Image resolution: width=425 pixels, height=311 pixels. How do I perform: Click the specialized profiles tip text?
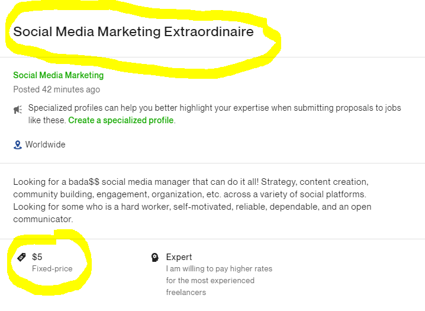[x=214, y=114]
